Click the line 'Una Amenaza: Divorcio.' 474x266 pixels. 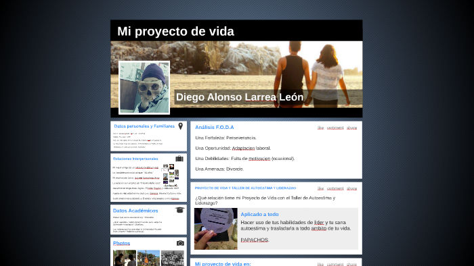(219, 169)
